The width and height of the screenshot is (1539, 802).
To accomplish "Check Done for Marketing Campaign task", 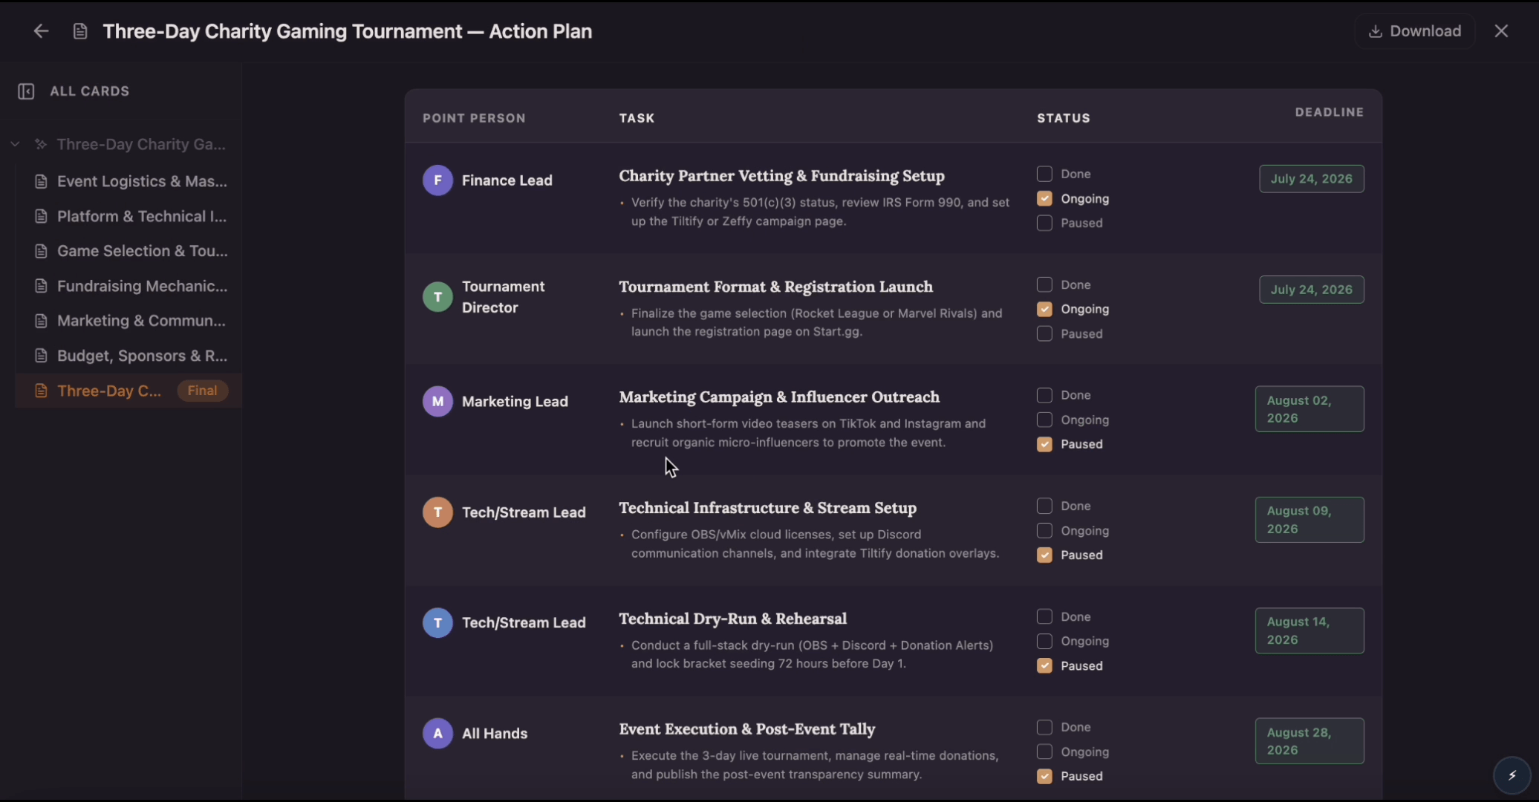I will (x=1044, y=395).
